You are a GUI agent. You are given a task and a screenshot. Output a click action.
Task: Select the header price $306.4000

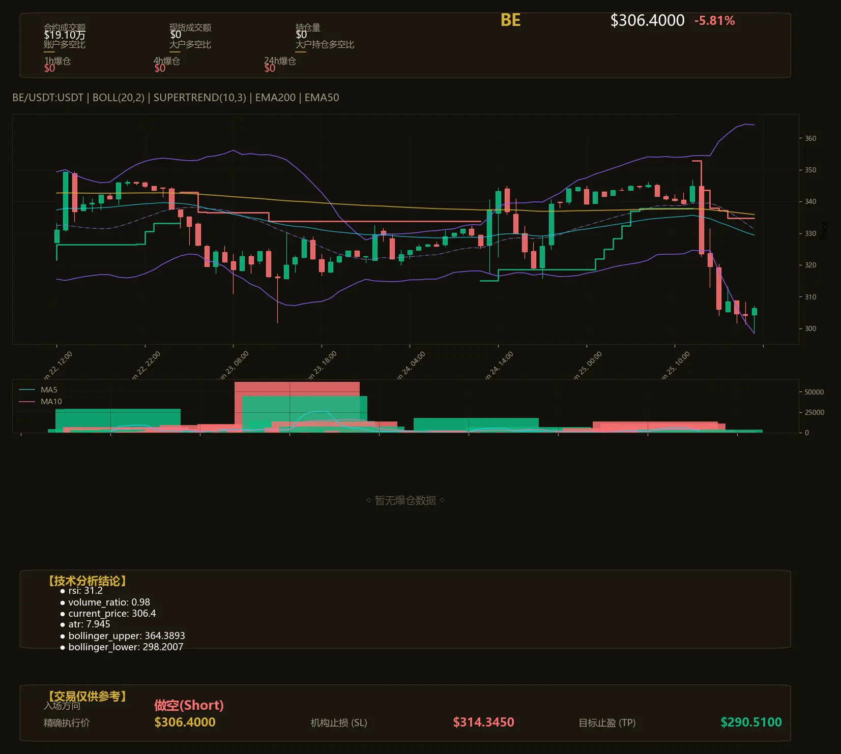coord(647,20)
